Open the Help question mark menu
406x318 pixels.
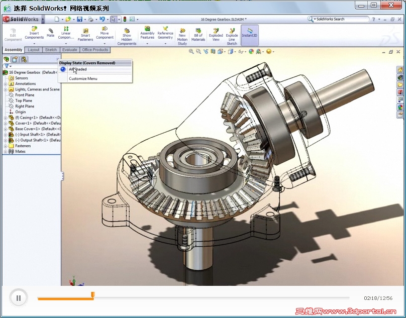(374, 19)
